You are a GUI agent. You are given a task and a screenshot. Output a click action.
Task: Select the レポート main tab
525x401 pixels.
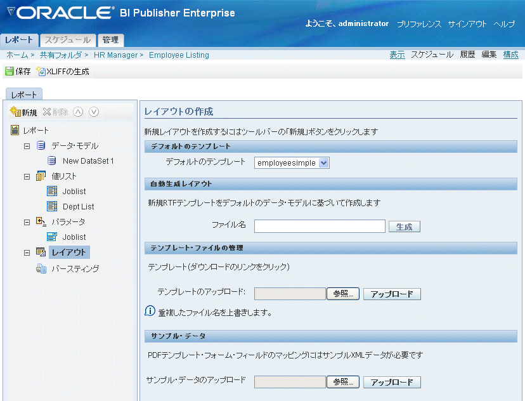point(19,40)
